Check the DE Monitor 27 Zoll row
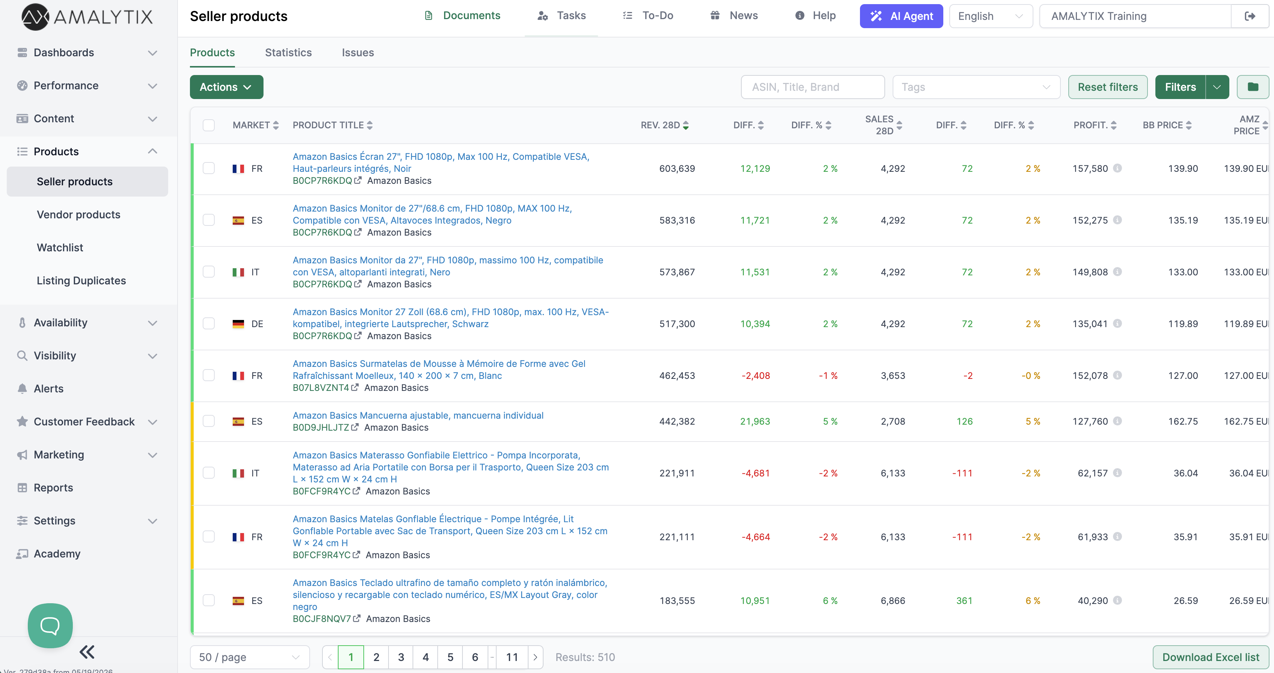 coord(209,324)
